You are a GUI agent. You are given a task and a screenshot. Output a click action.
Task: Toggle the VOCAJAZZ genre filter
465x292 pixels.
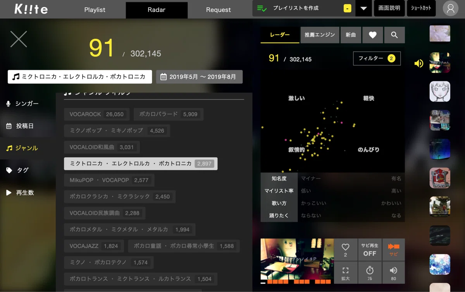coord(94,246)
